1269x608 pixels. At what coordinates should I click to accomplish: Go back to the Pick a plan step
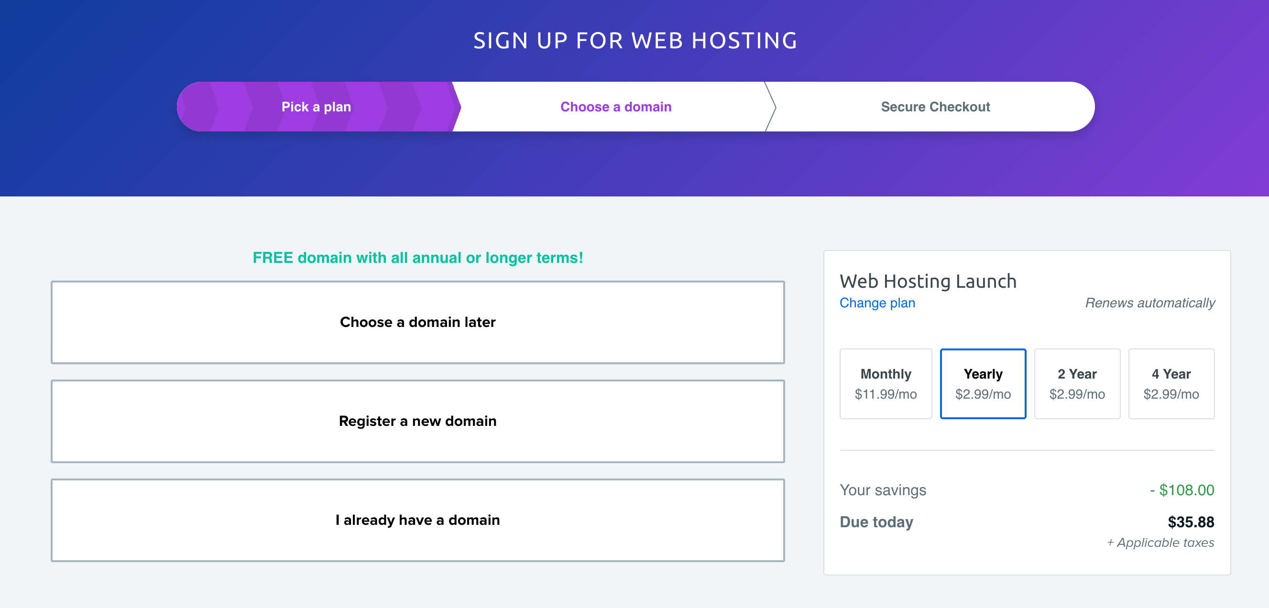316,106
